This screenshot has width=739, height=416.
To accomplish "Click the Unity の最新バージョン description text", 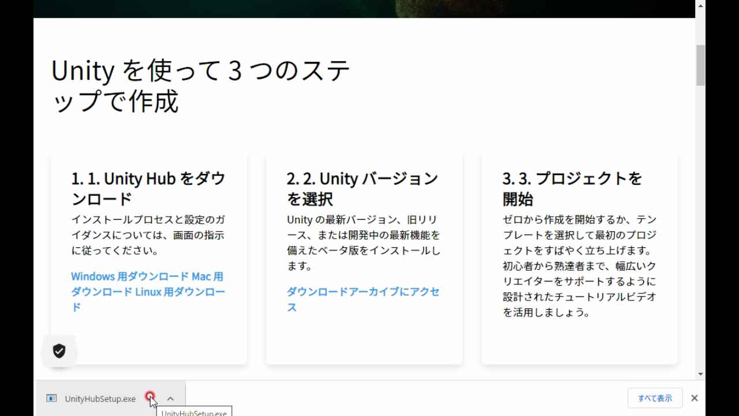I will click(x=364, y=243).
